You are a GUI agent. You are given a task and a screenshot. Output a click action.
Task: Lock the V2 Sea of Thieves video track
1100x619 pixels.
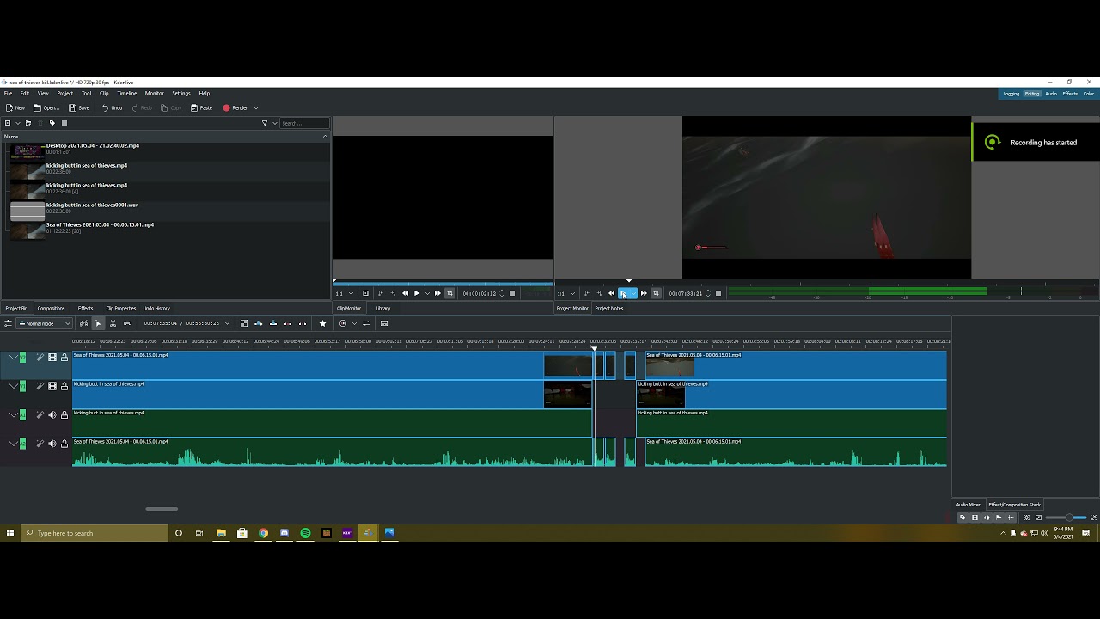coord(64,358)
